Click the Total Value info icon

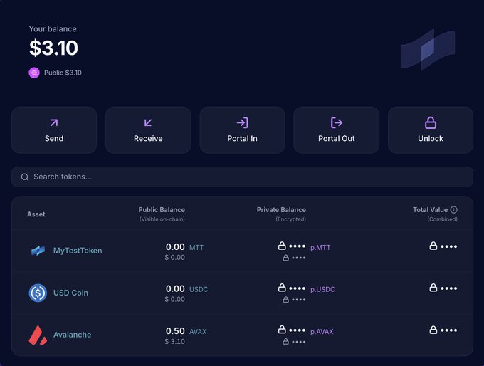pyautogui.click(x=454, y=210)
